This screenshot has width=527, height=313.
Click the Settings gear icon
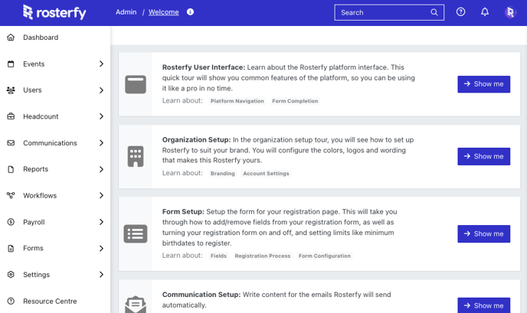pyautogui.click(x=11, y=275)
